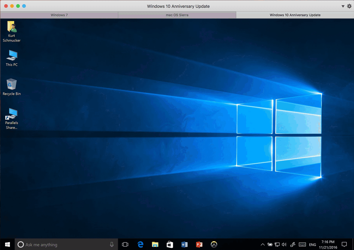The width and height of the screenshot is (354, 250).
Task: Click the blue Coherence window button
Action: coord(24,6)
